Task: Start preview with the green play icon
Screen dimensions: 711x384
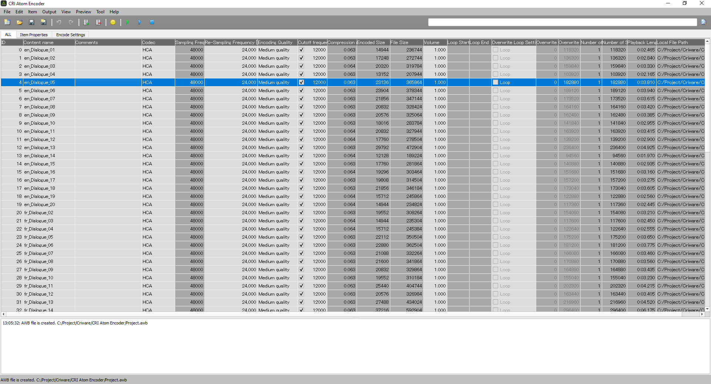Action: tap(127, 22)
